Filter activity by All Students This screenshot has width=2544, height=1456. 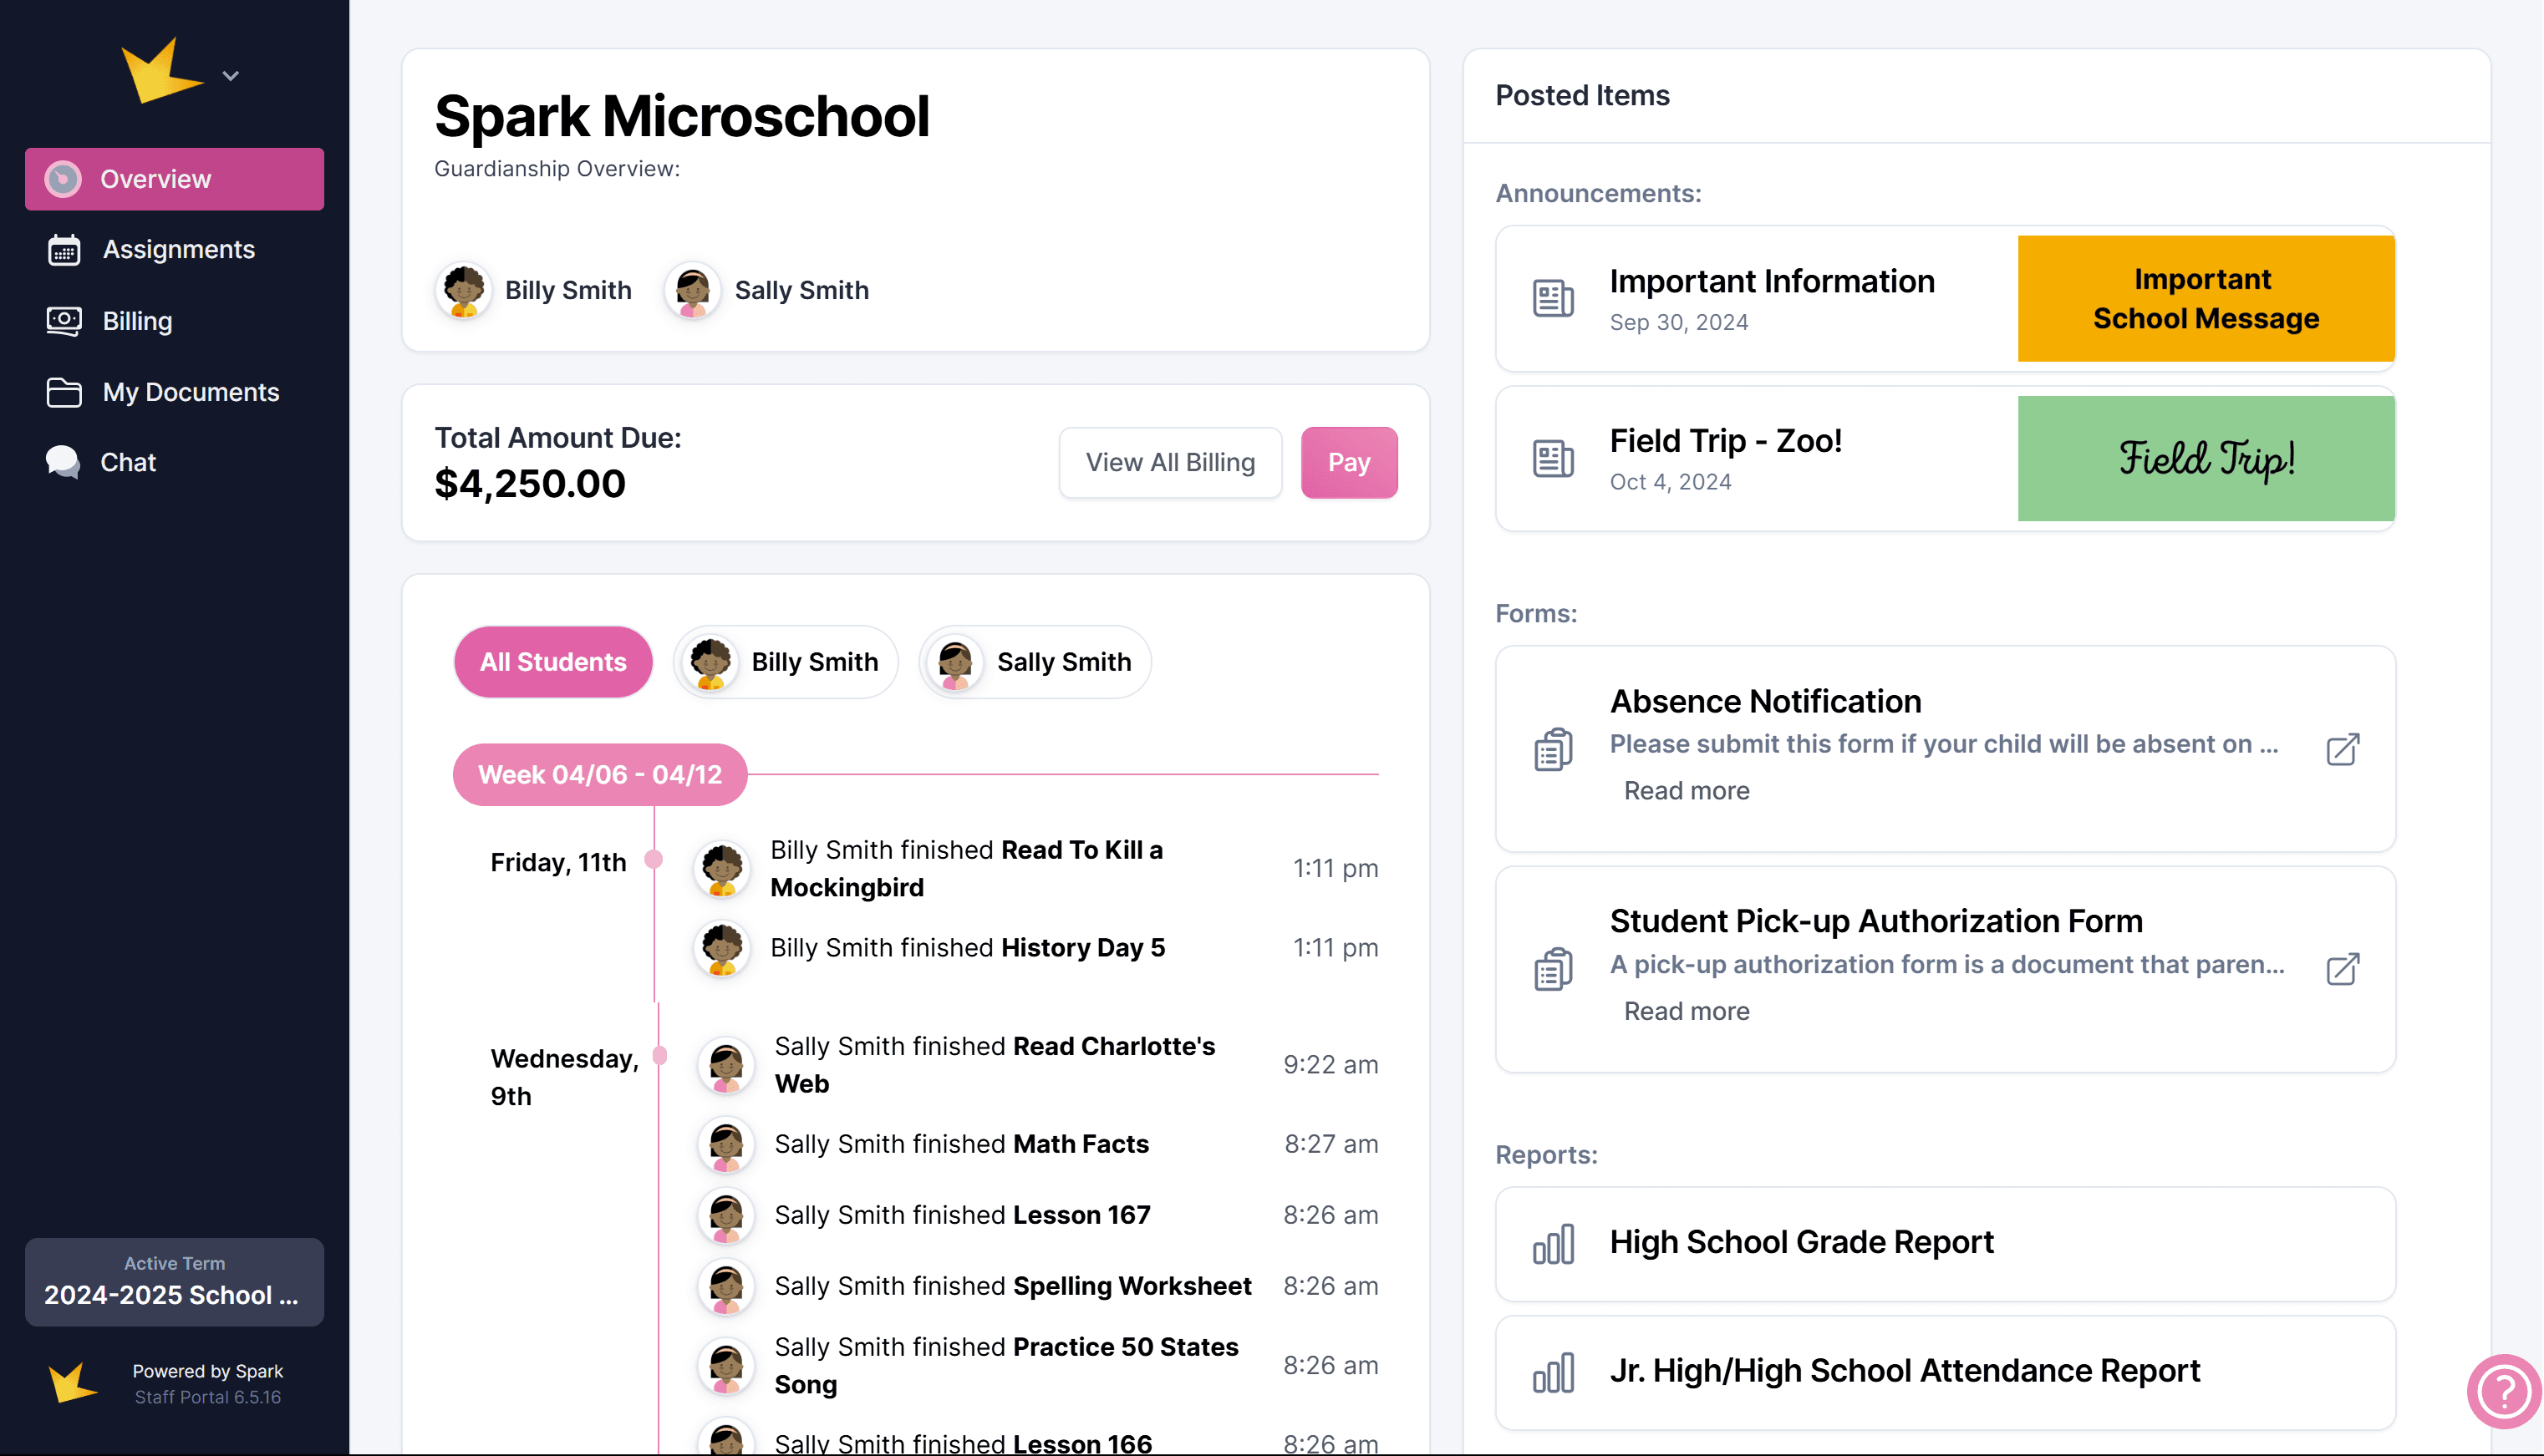[552, 662]
